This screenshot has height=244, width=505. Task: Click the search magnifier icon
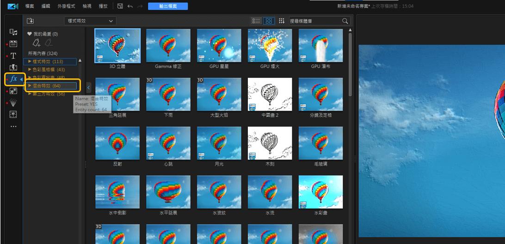(x=345, y=21)
